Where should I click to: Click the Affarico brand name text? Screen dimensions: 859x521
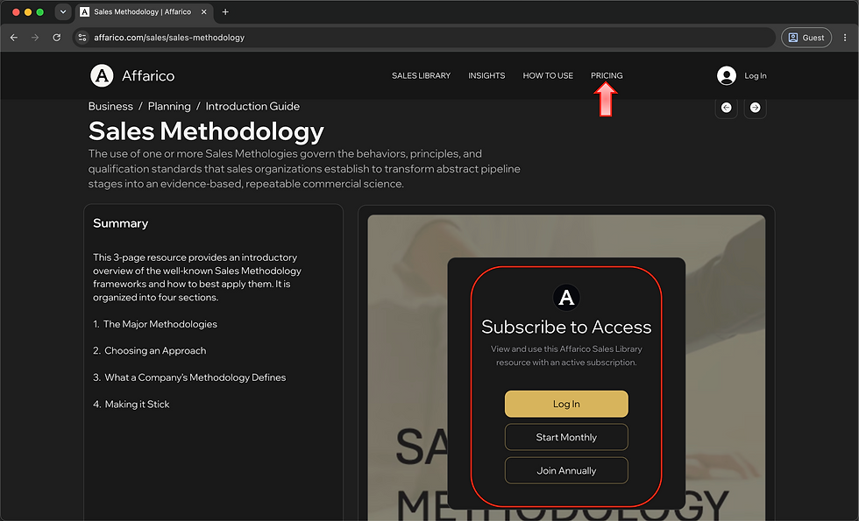point(148,75)
